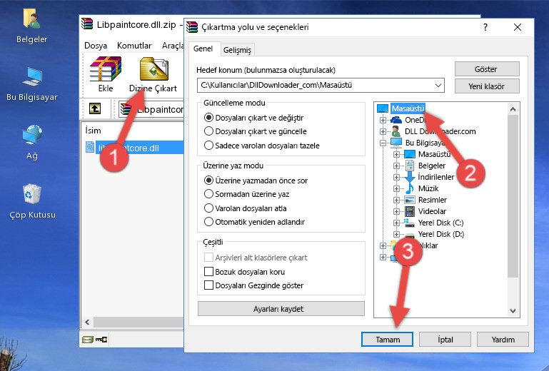Close the extraction options dialog
The width and height of the screenshot is (549, 371).
(518, 27)
